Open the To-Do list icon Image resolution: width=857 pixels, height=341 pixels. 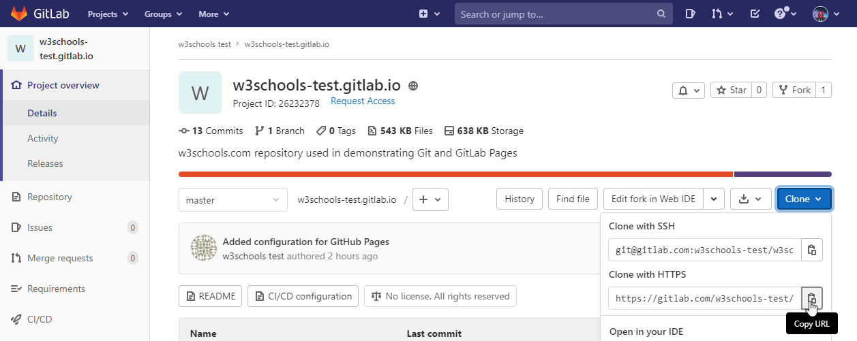[x=755, y=14]
